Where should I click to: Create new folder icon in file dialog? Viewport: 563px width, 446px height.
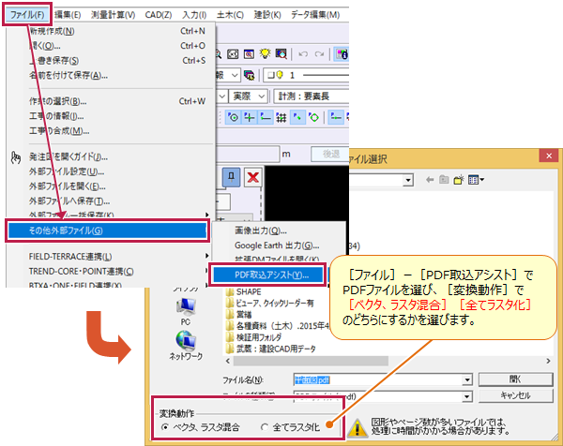[x=459, y=180]
